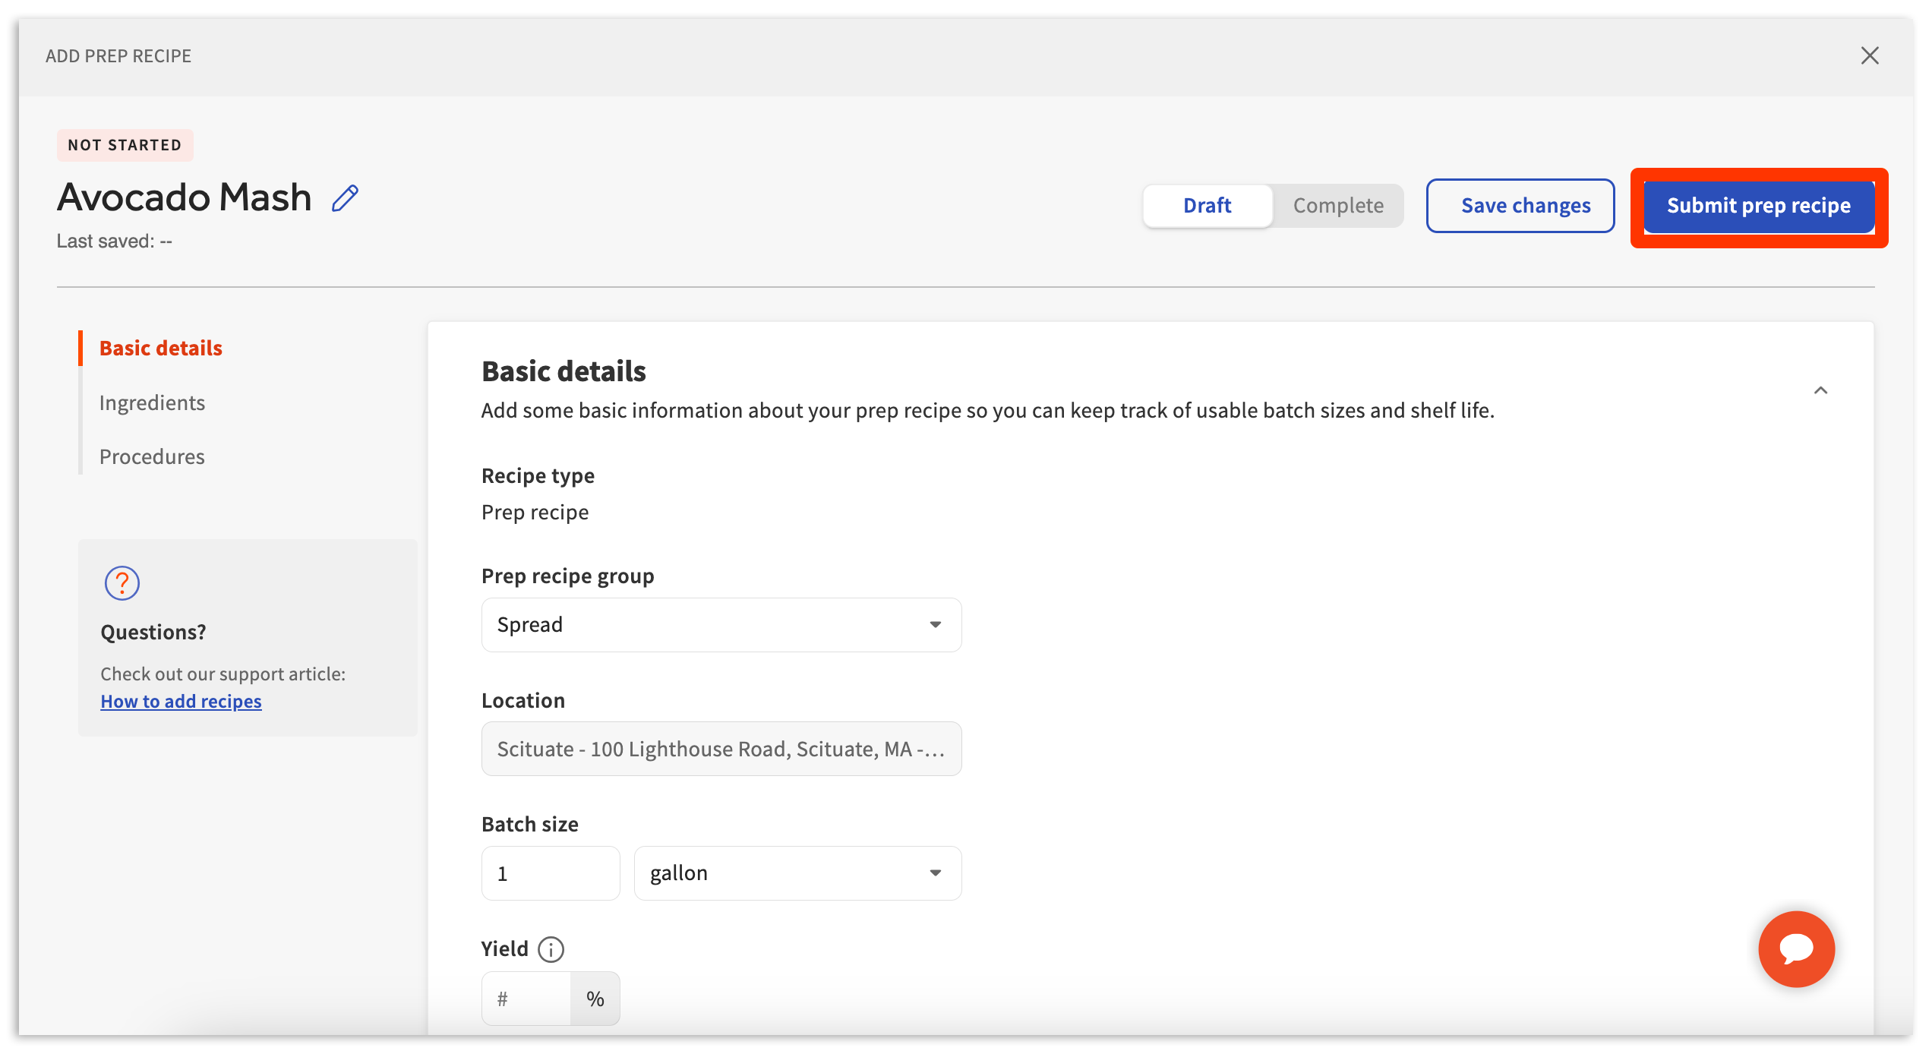Go to the Procedures section
Image resolution: width=1932 pixels, height=1054 pixels.
click(152, 456)
